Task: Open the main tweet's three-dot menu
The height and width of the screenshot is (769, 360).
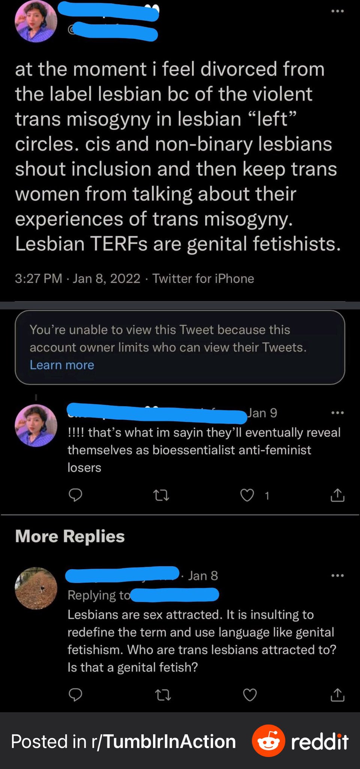Action: pos(337,11)
